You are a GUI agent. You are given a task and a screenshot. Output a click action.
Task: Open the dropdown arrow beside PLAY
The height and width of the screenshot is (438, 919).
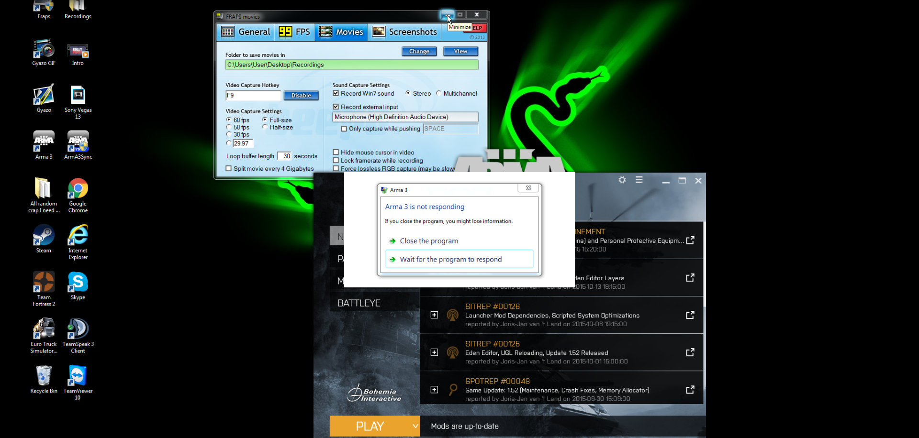pyautogui.click(x=415, y=426)
